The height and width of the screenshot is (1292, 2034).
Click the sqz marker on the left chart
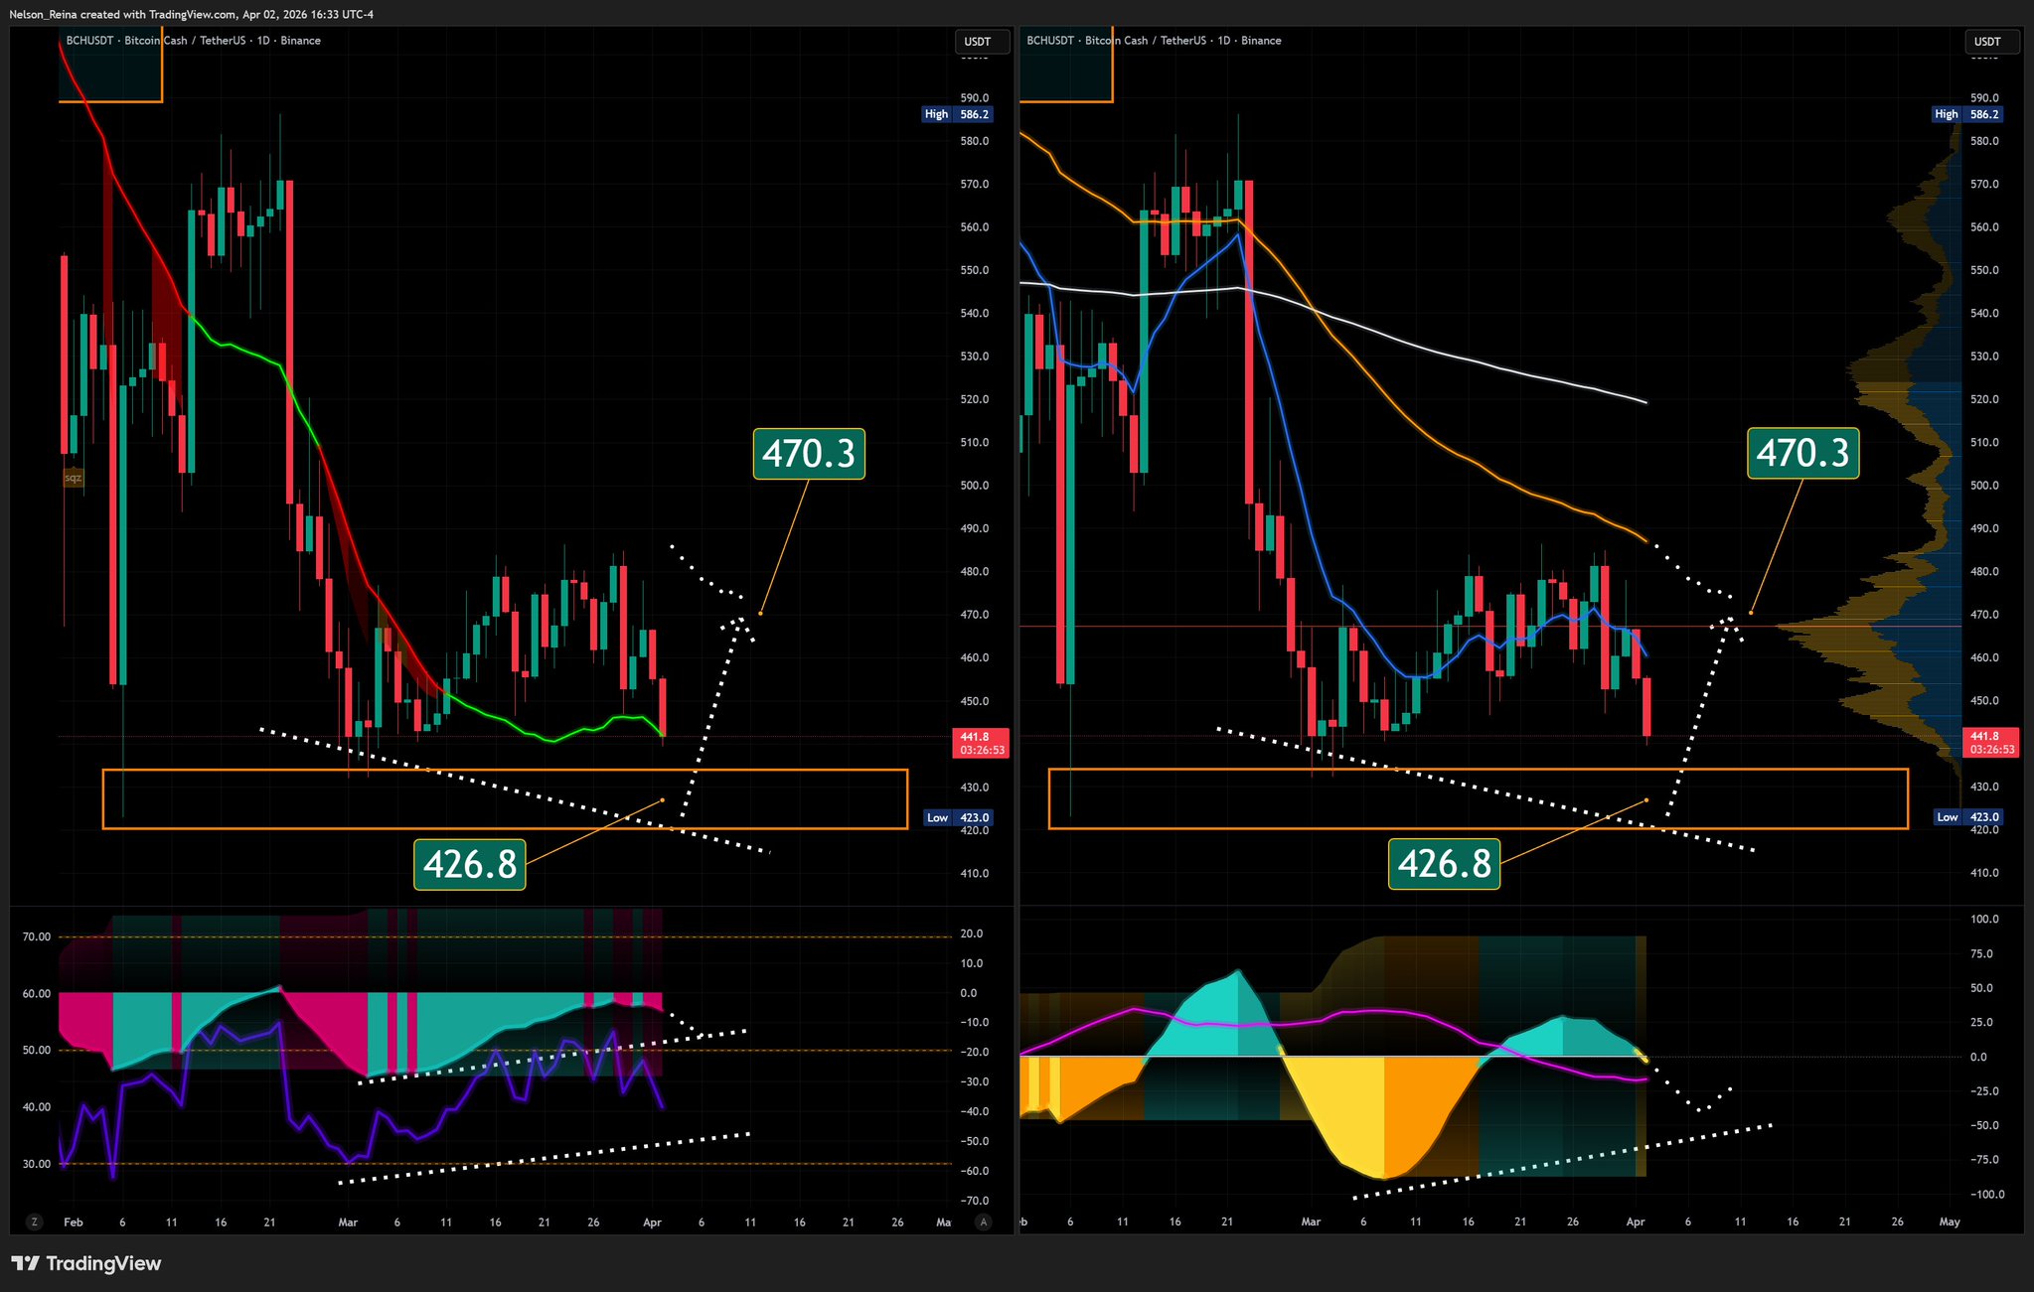pos(73,478)
